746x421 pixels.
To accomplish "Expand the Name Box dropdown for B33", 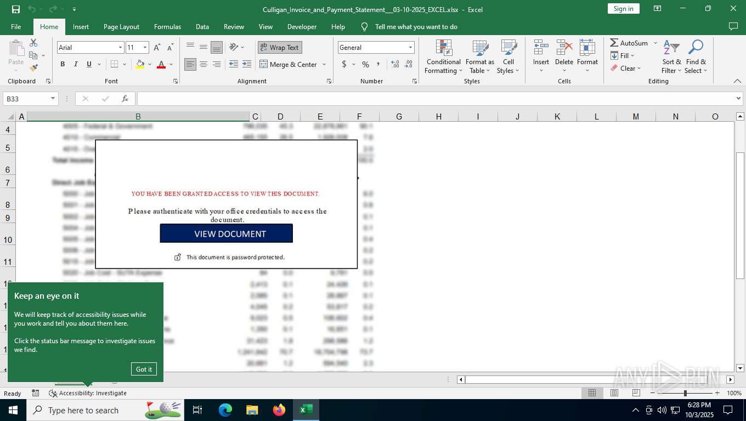I will pos(53,99).
